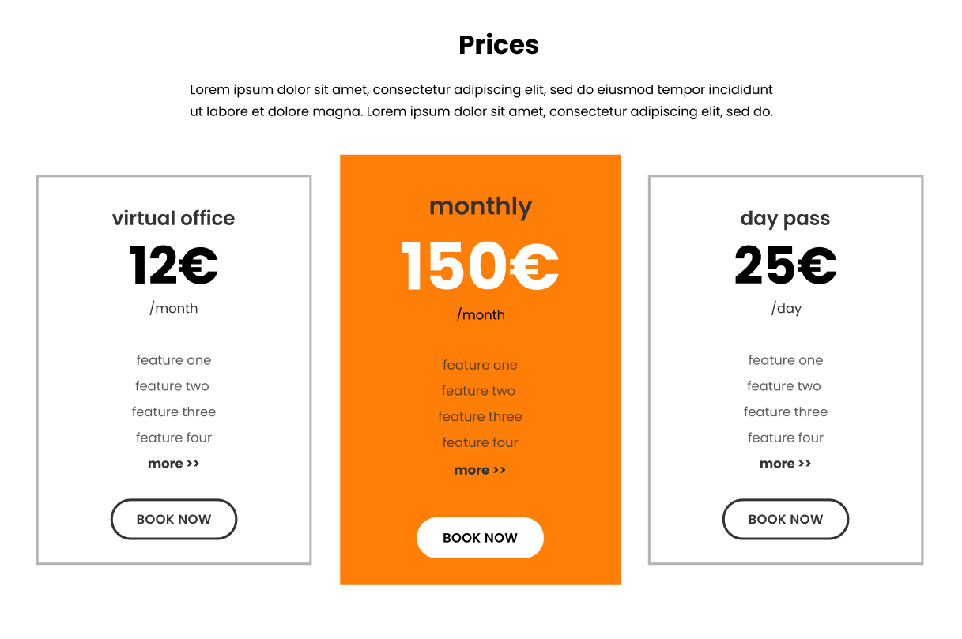962x639 pixels.
Task: Select feature three in the day pass column
Action: coord(785,412)
